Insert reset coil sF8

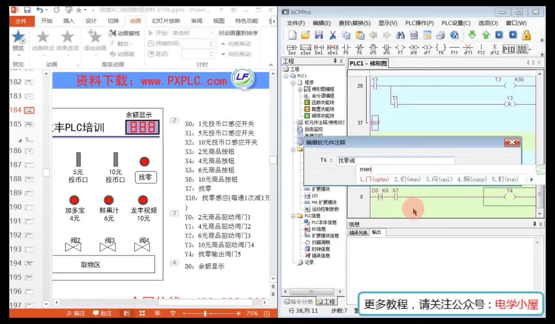pos(414,49)
